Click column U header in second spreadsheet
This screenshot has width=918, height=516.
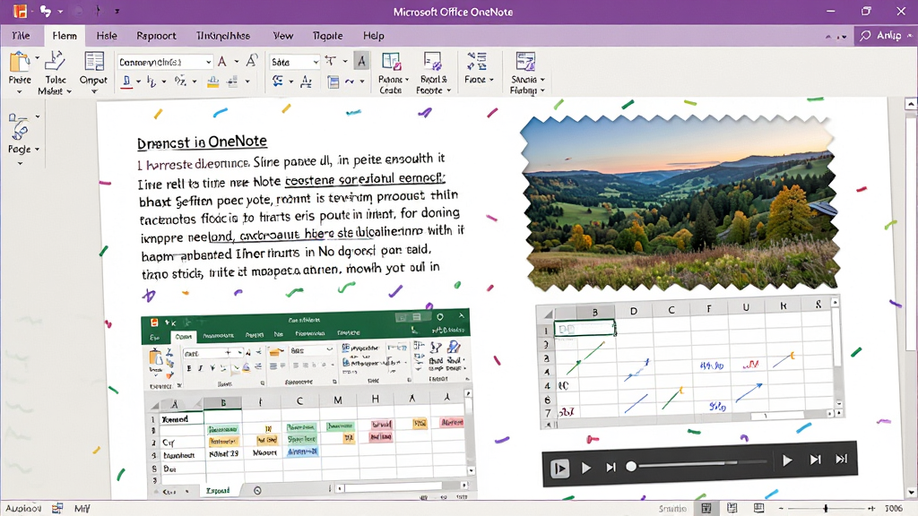(x=746, y=307)
